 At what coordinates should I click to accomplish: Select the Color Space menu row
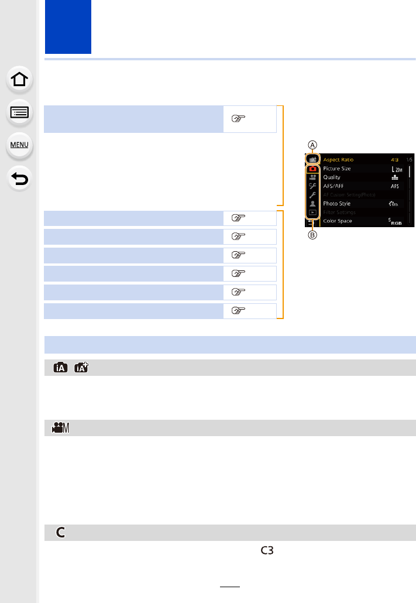click(363, 221)
